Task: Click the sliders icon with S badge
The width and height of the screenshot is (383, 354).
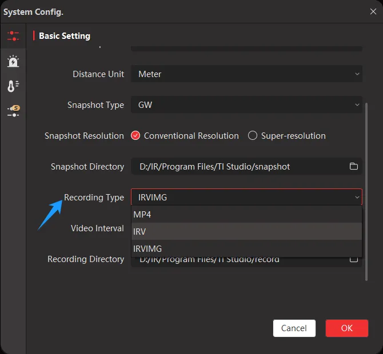Action: [13, 111]
